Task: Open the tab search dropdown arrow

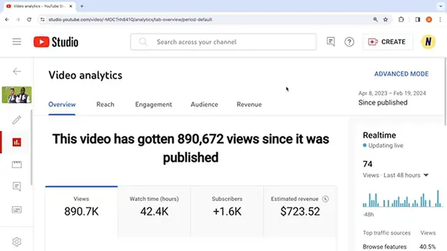Action: tap(441, 6)
